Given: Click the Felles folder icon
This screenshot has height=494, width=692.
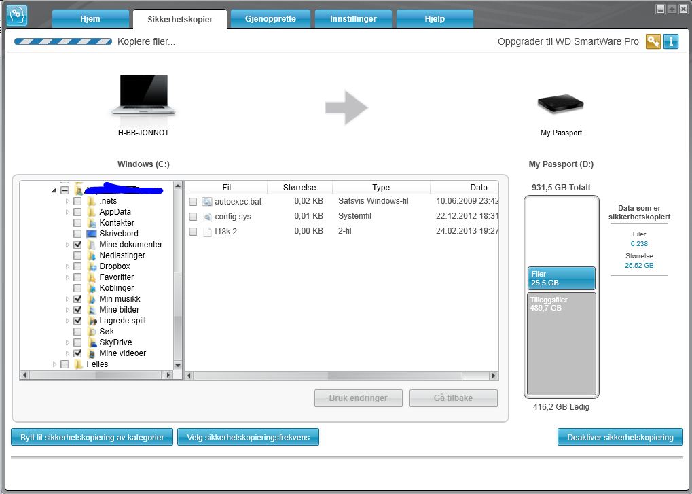Looking at the screenshot, I should 79,364.
